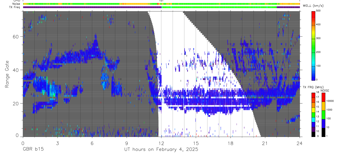Click the 'GBR b15' radar label
Image resolution: width=337 pixels, height=155 pixels.
pos(33,149)
